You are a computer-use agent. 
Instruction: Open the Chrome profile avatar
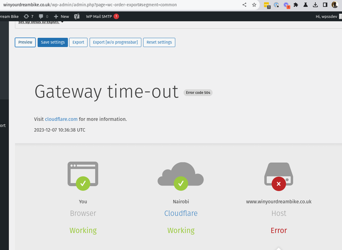335,5
